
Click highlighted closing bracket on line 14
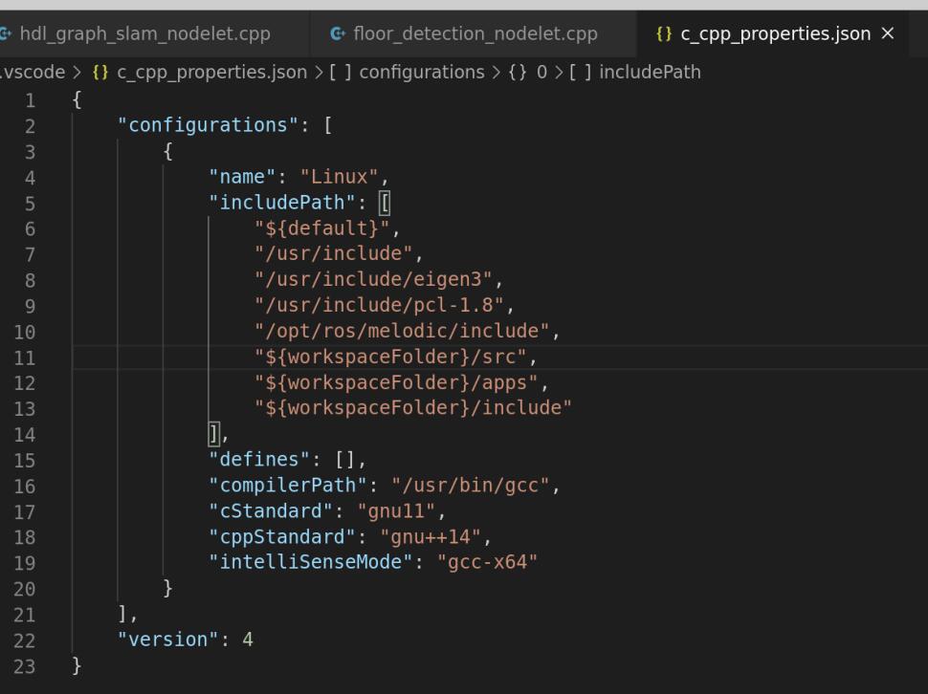[x=213, y=434]
